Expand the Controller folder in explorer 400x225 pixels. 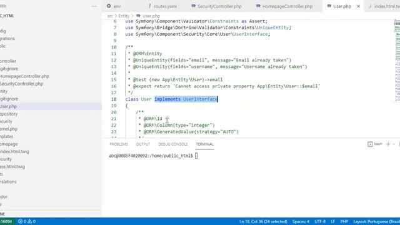[8, 61]
